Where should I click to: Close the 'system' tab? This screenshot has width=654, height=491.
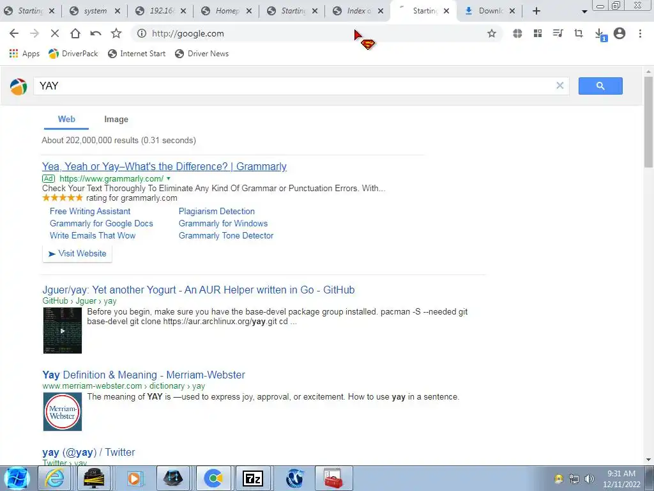118,12
